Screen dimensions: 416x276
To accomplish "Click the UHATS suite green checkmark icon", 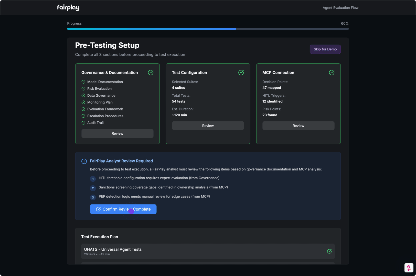I will (329, 251).
